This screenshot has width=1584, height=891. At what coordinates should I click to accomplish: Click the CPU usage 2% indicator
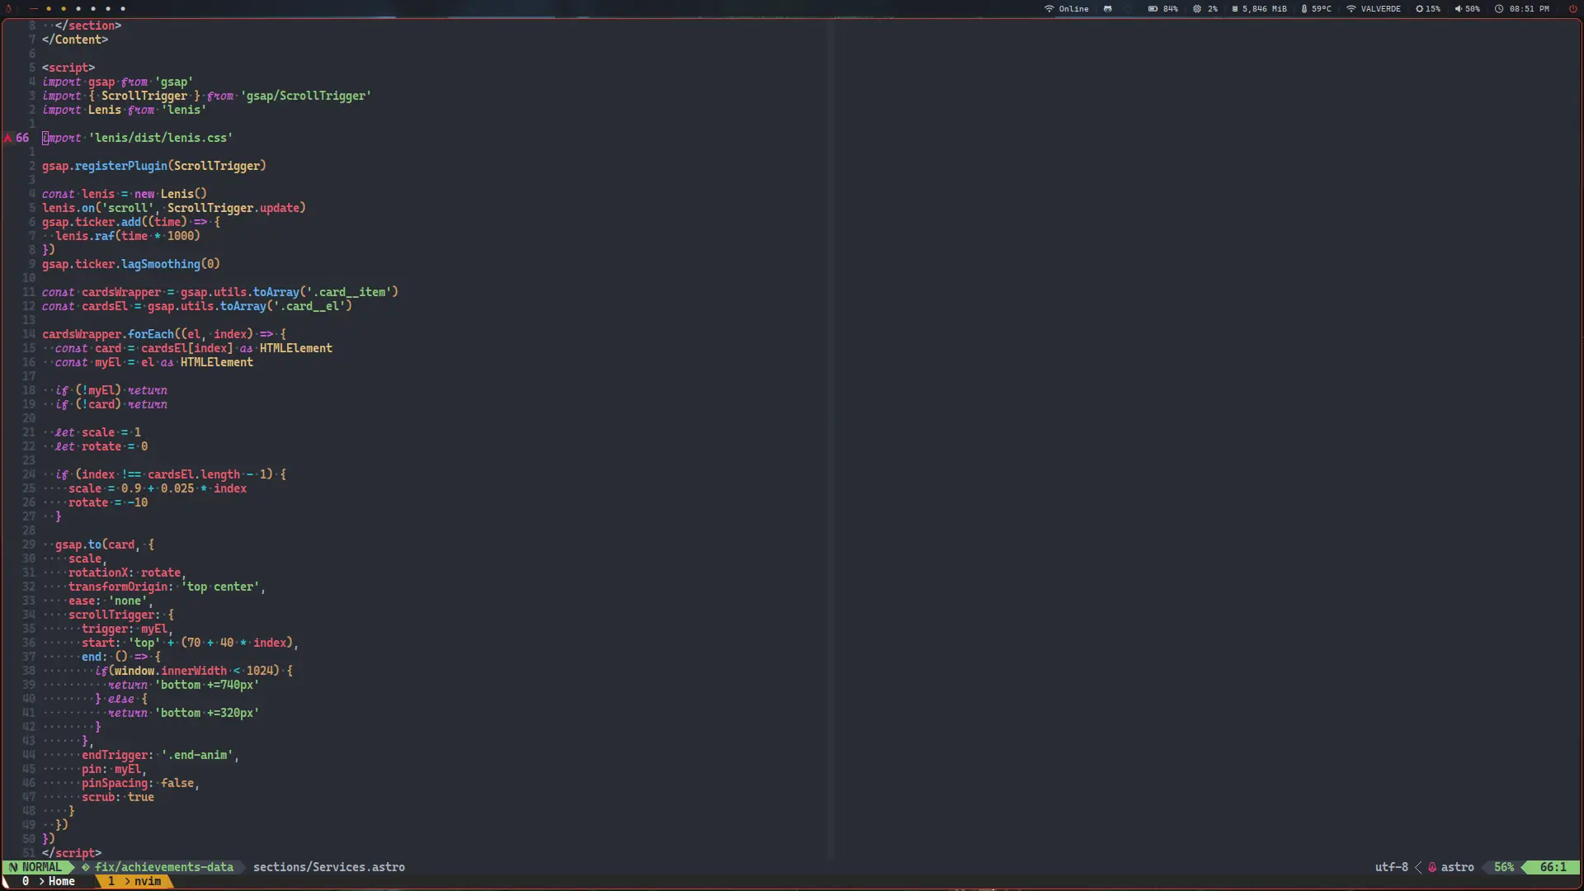click(1205, 8)
